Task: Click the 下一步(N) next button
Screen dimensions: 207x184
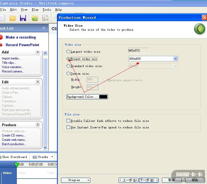Action: (x=149, y=180)
